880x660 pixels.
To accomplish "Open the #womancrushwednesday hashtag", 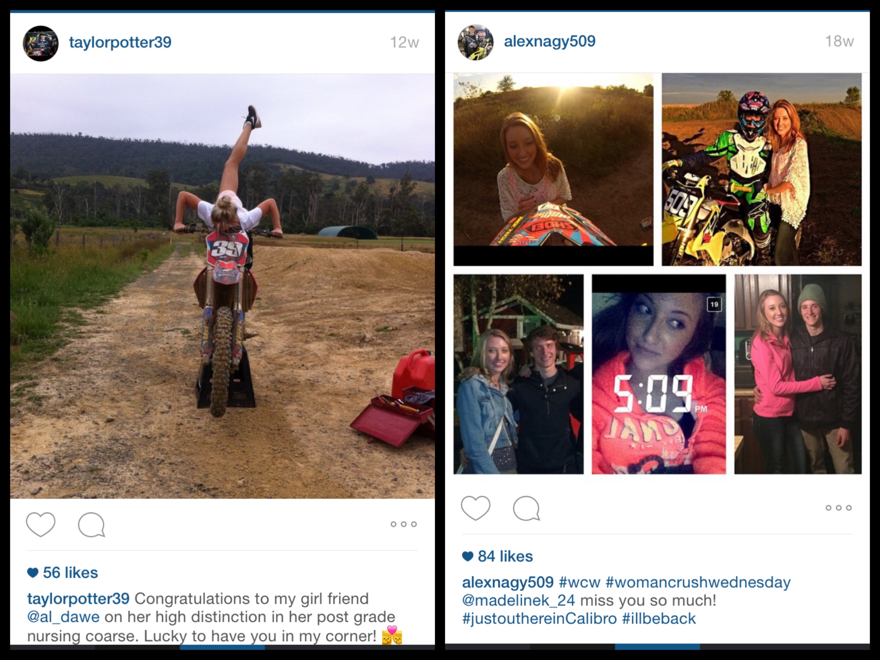I will click(698, 582).
